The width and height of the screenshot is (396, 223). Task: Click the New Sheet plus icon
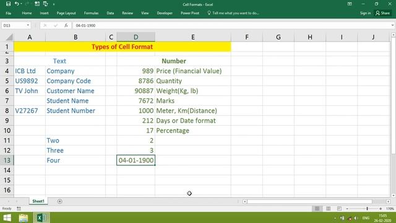(59, 201)
